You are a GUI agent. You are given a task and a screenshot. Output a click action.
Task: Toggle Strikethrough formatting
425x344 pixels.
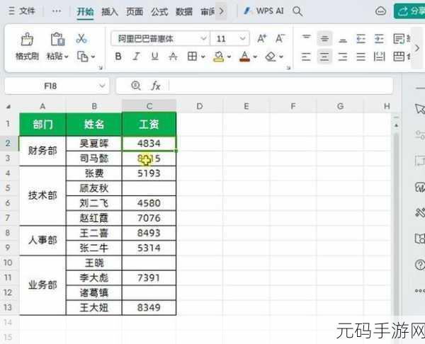point(173,57)
